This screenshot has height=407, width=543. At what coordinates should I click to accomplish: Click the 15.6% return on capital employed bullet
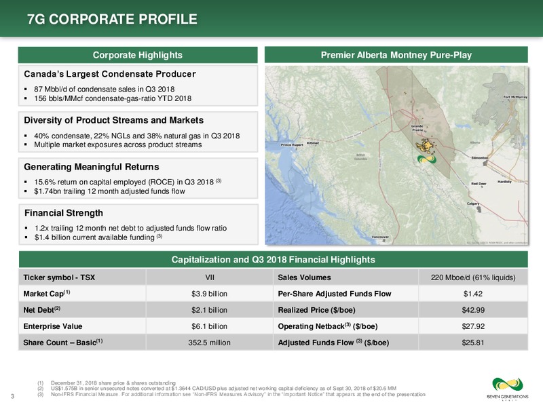click(x=128, y=182)
